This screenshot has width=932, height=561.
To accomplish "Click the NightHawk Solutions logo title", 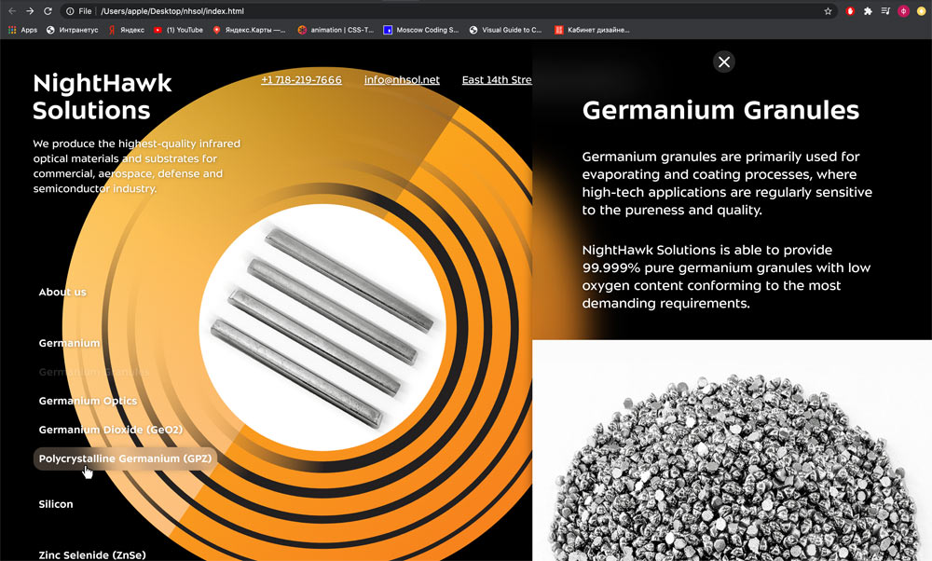I will pos(102,96).
